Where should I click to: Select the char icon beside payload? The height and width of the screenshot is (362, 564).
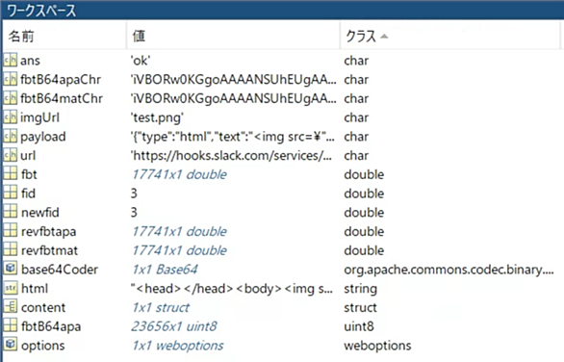(11, 136)
